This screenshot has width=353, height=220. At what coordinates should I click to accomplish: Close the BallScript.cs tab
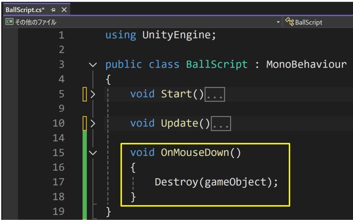pyautogui.click(x=64, y=10)
